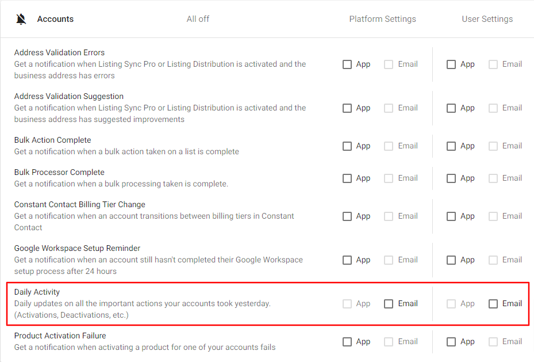Enable Platform App for Constant Contact Billing Tier Change
This screenshot has height=362, width=534.
tap(347, 216)
